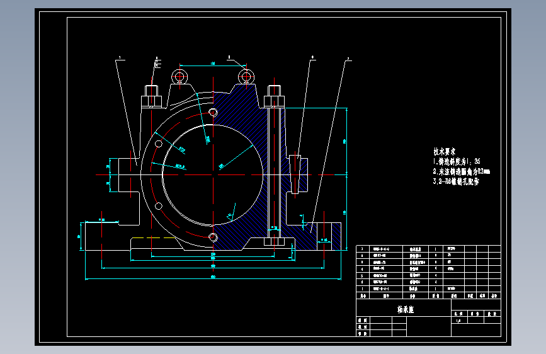
Task: Select the left lifting eye ring
Action: (x=179, y=77)
